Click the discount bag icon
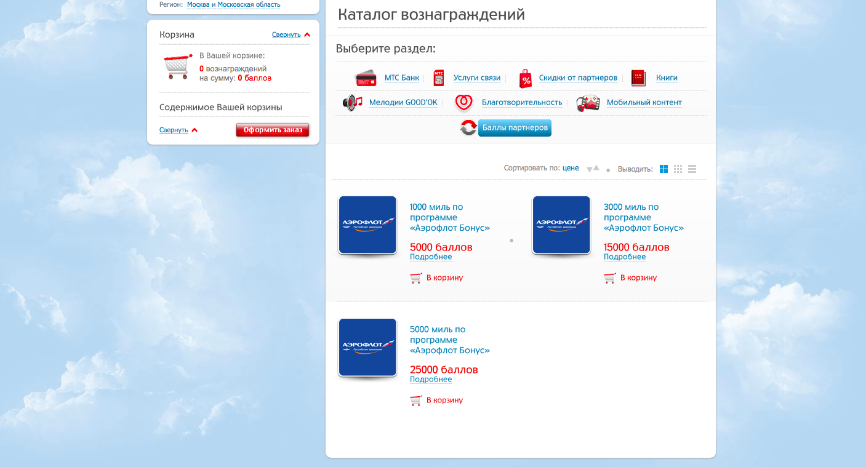Image resolution: width=866 pixels, height=467 pixels. tap(525, 79)
